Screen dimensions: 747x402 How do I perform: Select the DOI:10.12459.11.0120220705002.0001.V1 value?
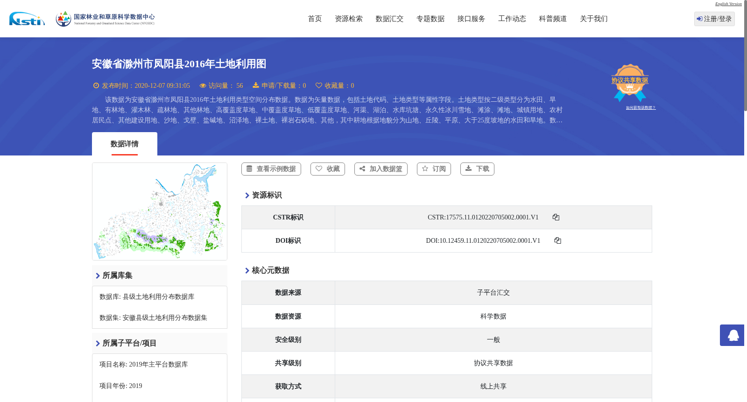[483, 241]
